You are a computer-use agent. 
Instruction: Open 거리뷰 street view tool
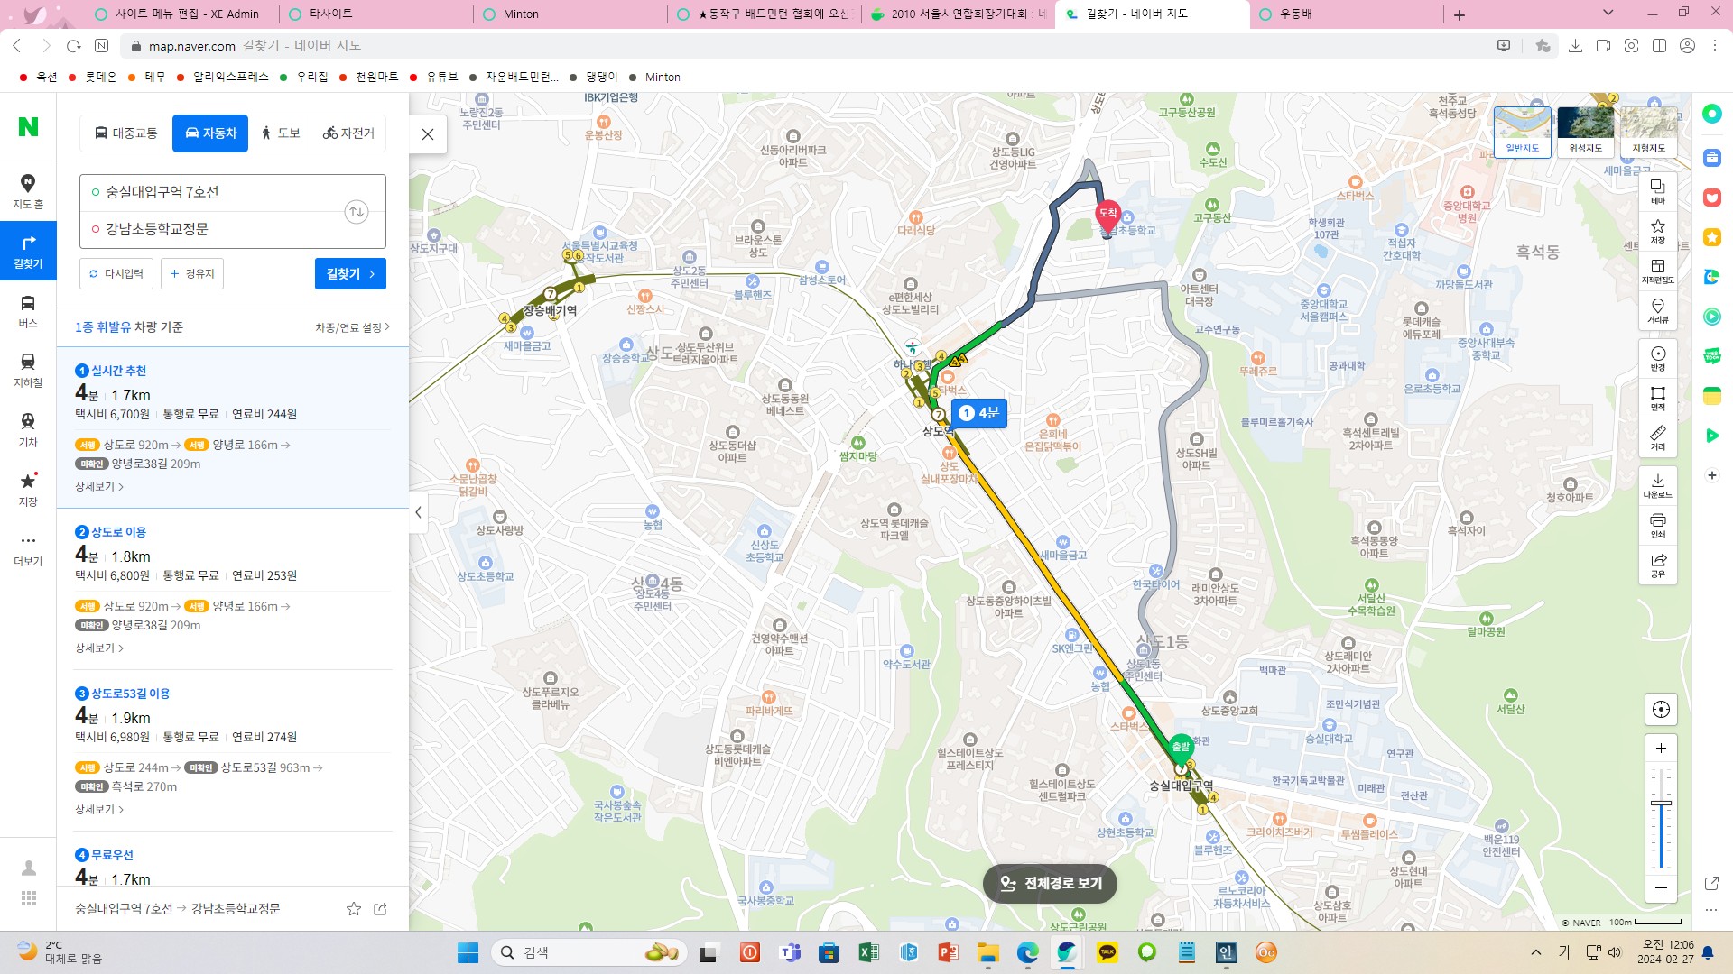click(x=1657, y=310)
